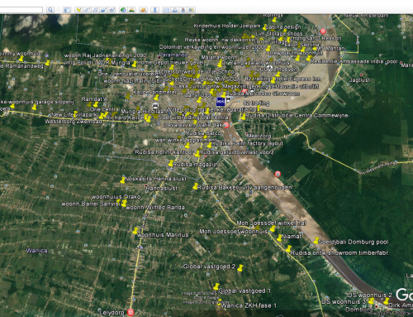Toggle historical imagery clock icon
413x317 pixels.
click(123, 10)
